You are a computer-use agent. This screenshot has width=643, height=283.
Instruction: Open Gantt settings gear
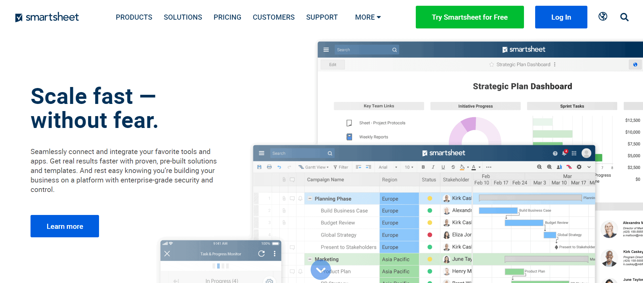[x=579, y=167]
